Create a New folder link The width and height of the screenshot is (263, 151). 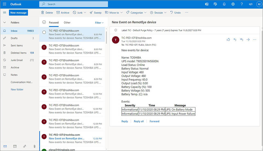(17, 89)
